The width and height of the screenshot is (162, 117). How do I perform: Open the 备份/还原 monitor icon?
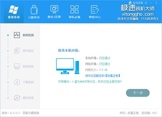54,9
